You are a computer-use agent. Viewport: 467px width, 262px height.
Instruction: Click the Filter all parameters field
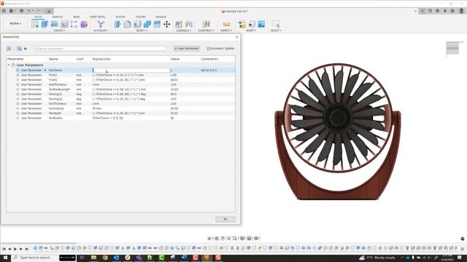[101, 49]
